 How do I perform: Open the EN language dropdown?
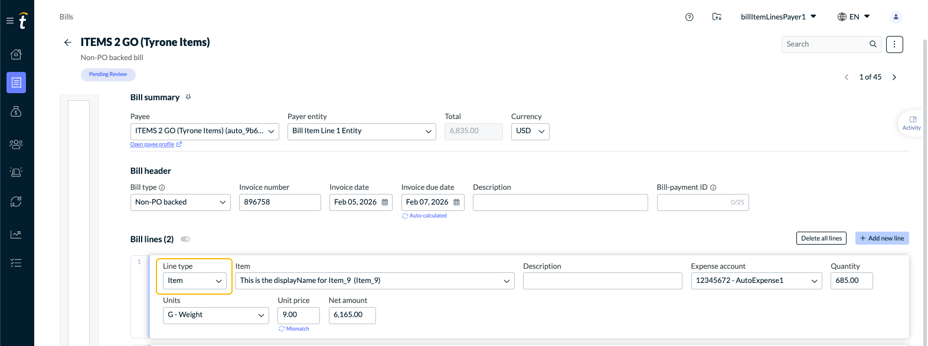(x=854, y=17)
